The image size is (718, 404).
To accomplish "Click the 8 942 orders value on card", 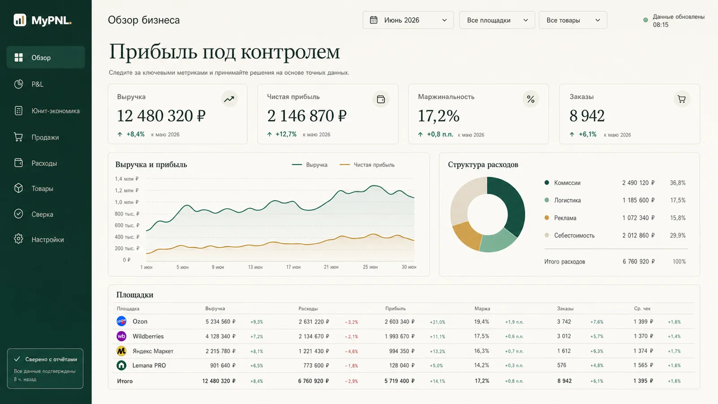I will click(x=587, y=116).
